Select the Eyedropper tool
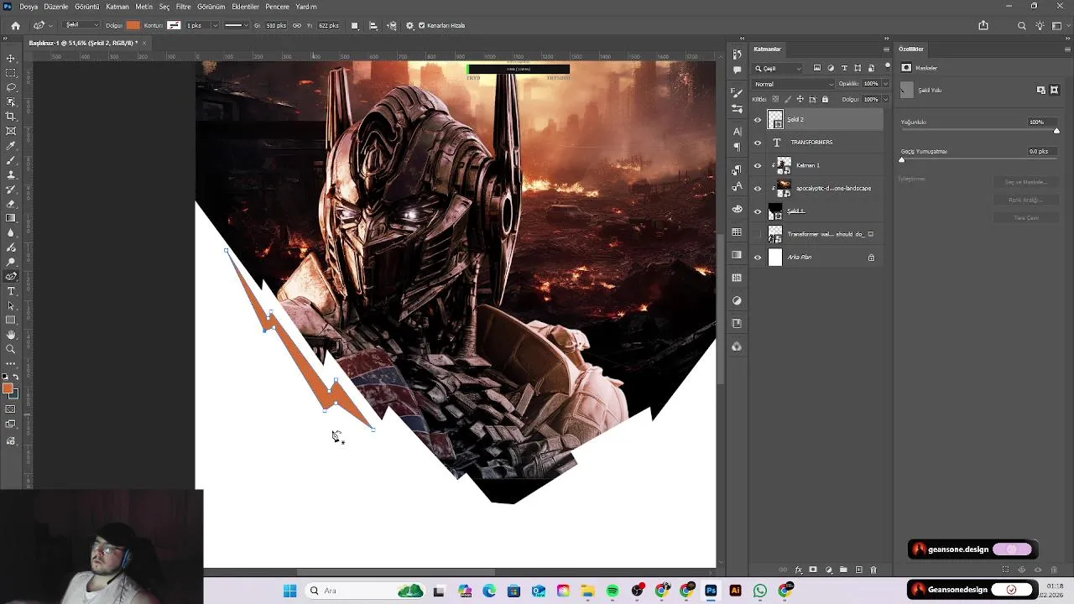 11,145
